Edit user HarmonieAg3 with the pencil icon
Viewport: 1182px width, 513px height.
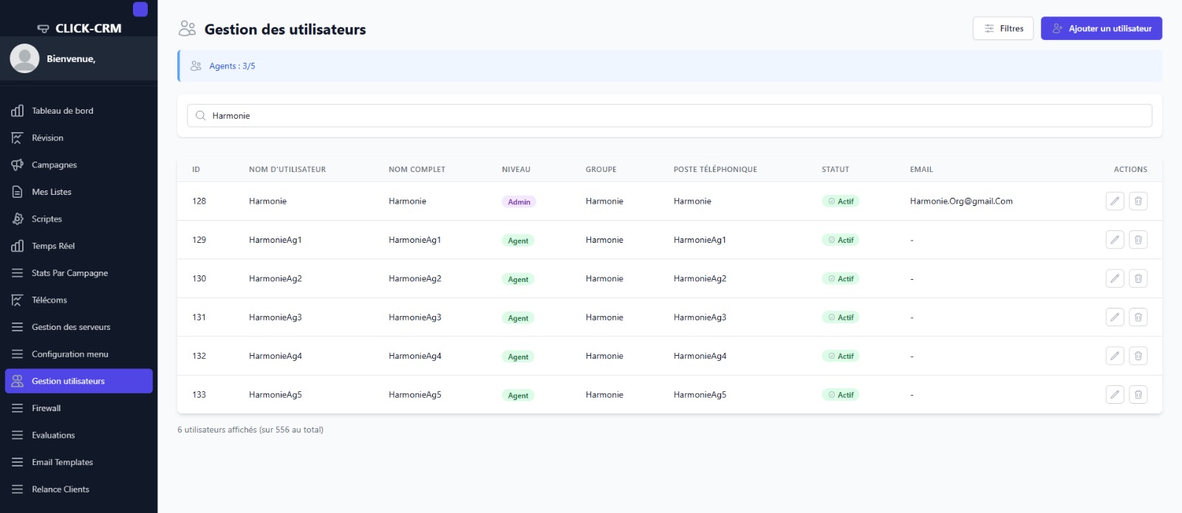point(1115,317)
